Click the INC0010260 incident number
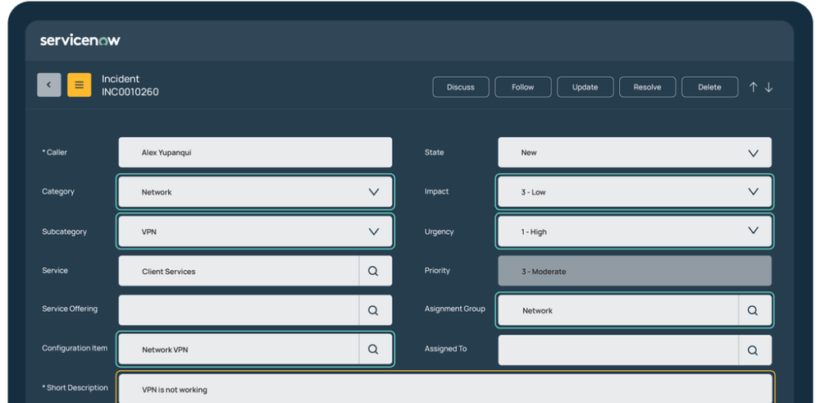This screenshot has width=820, height=403. coord(130,92)
